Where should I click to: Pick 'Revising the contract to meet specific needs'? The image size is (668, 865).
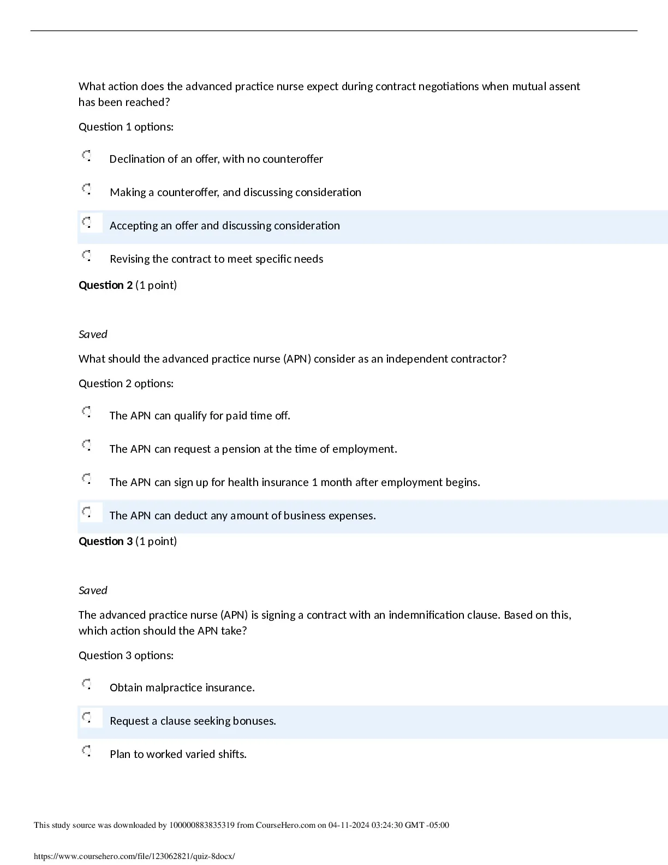tap(87, 256)
